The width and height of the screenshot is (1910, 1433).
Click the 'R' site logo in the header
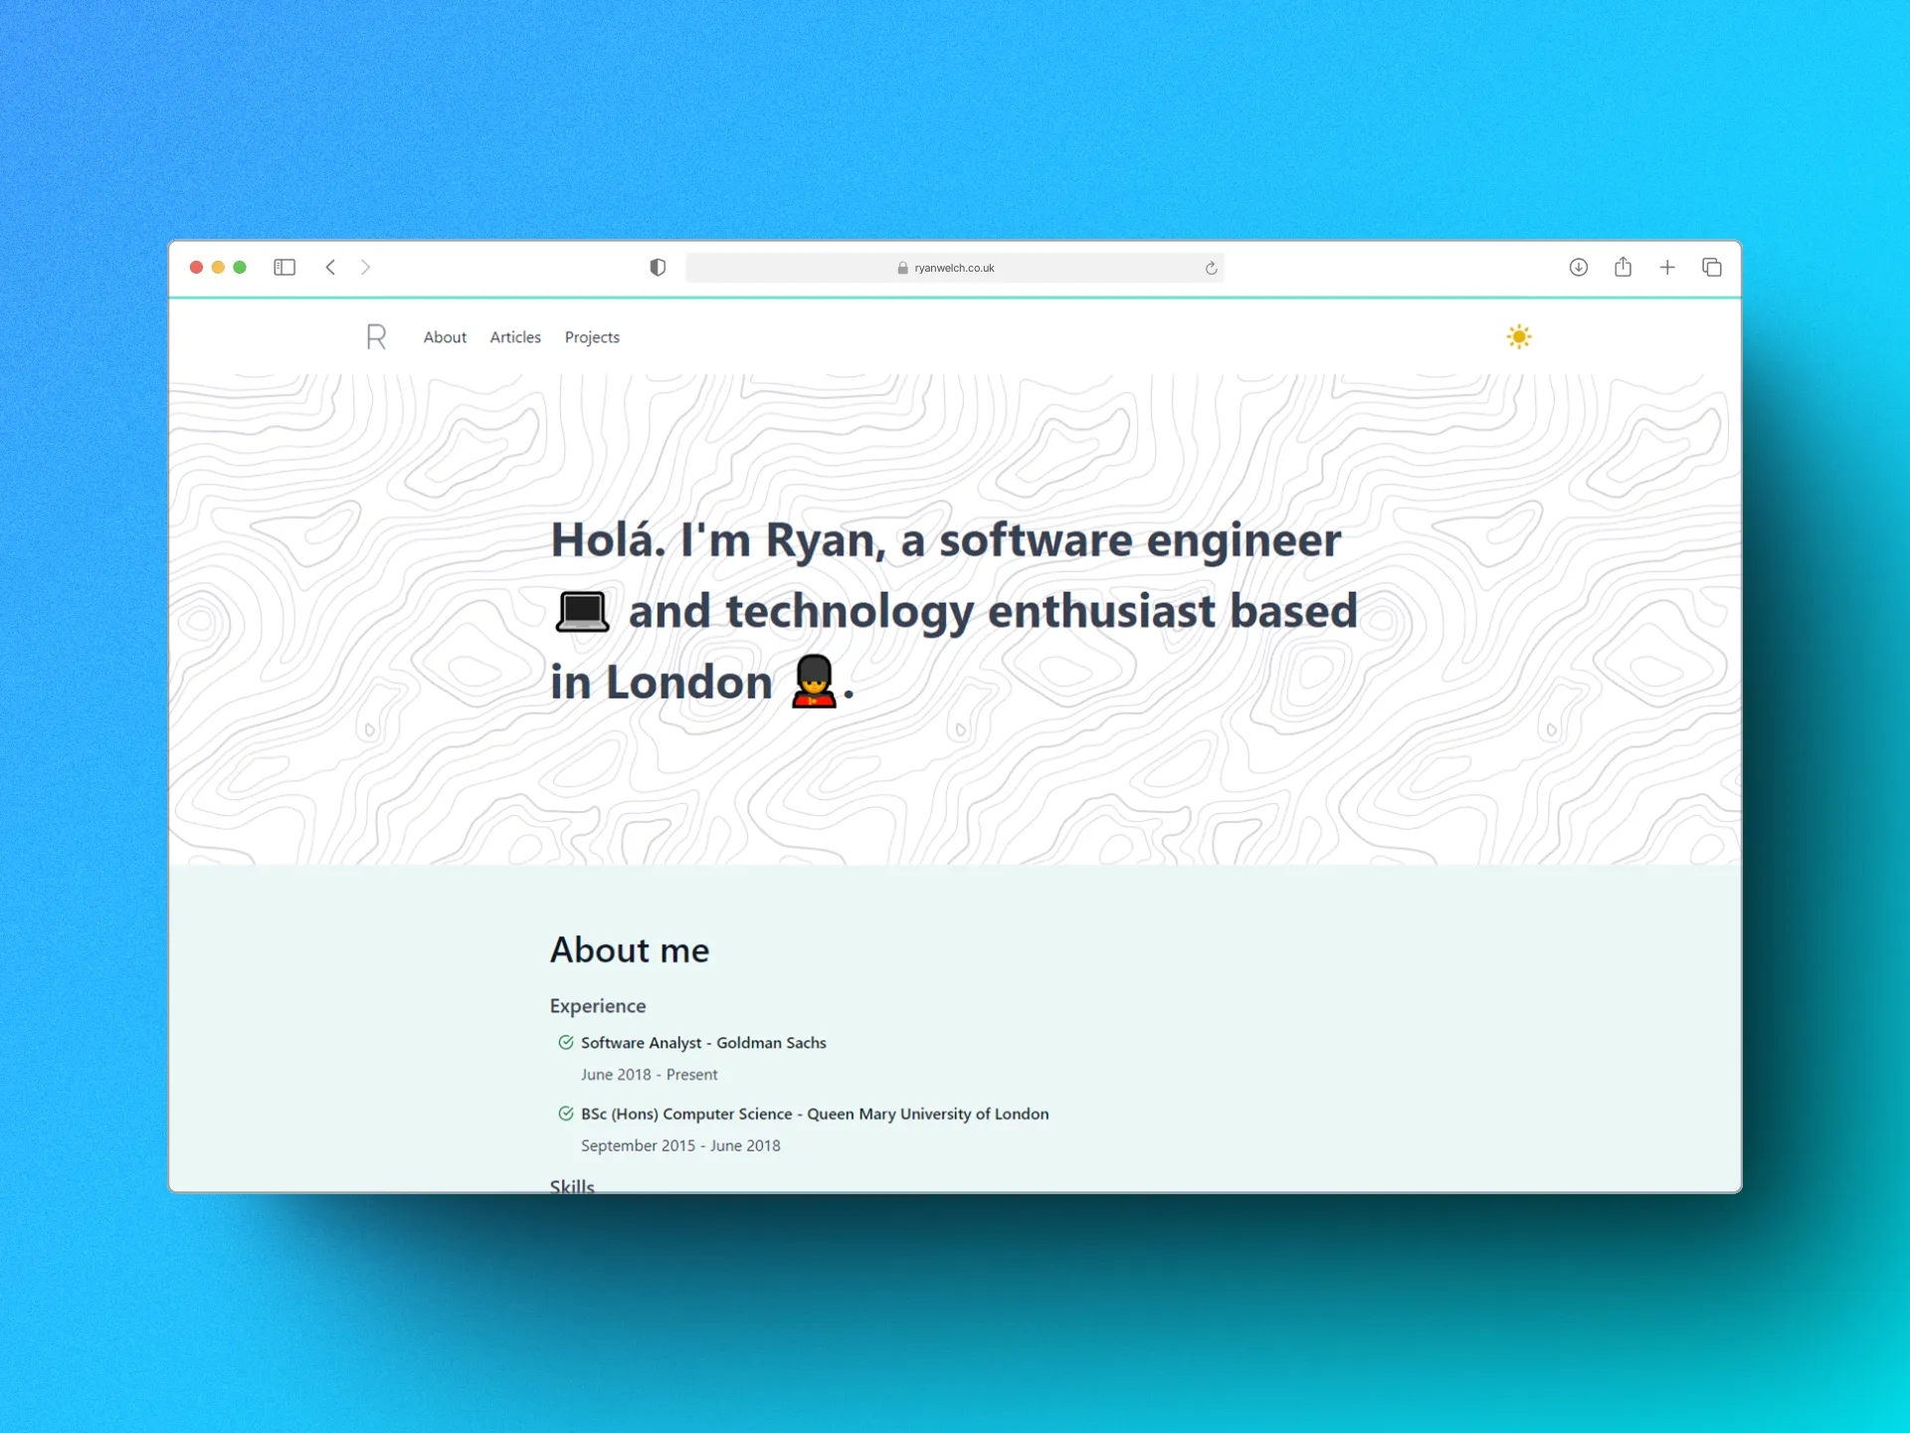point(376,337)
